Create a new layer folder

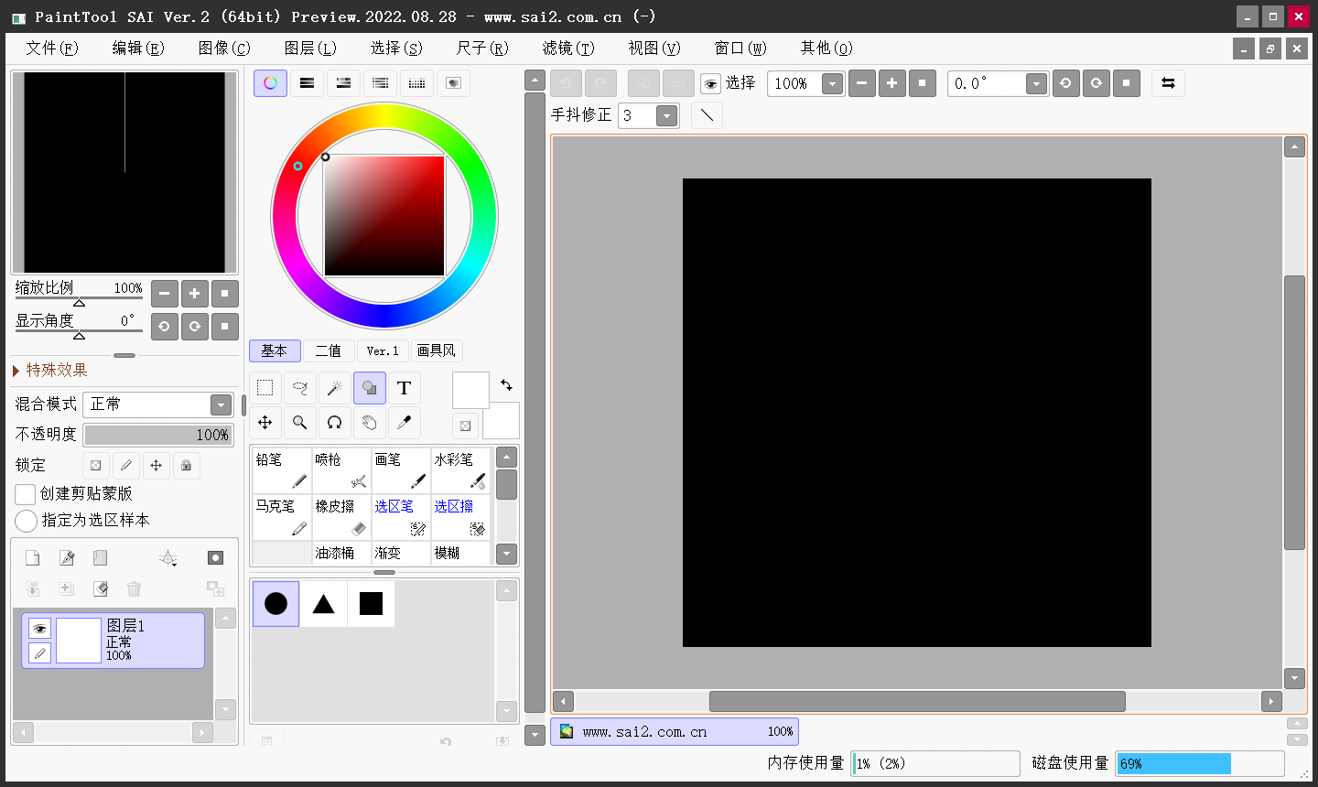point(101,558)
